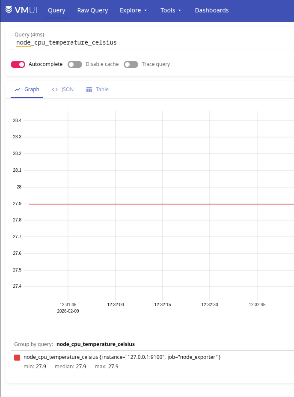Screen dimensions: 294x397
Task: Click the group by query name label
Action: [x=95, y=344]
